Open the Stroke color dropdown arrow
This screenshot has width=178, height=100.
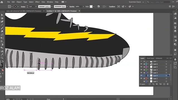18,7
